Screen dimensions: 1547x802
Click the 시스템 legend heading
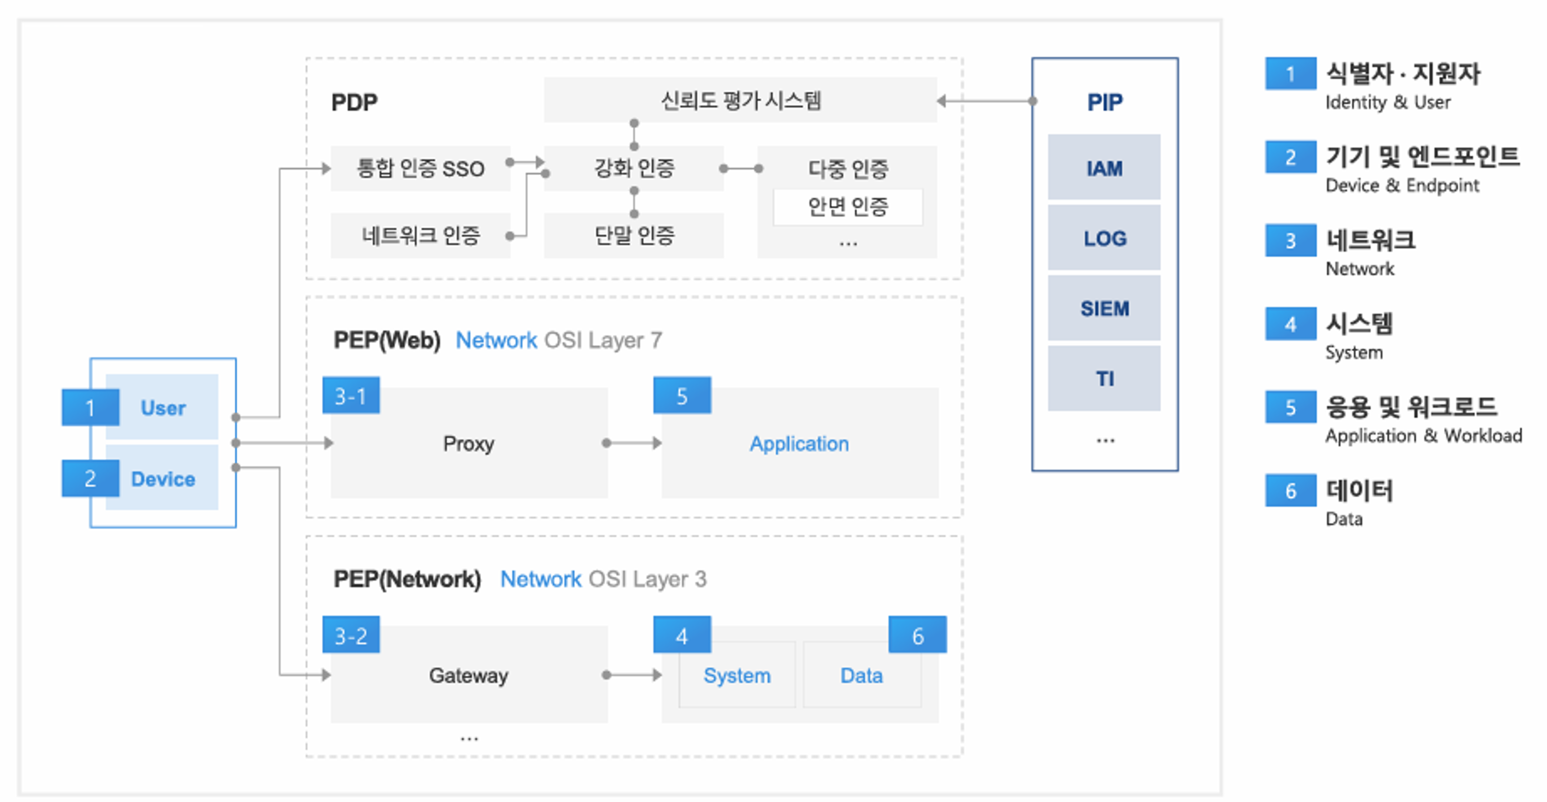1359,324
